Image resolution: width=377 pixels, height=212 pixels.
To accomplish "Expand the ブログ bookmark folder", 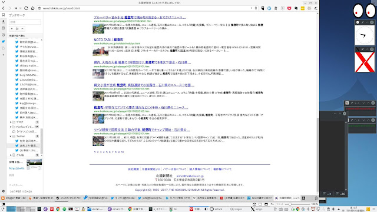I will [11, 122].
